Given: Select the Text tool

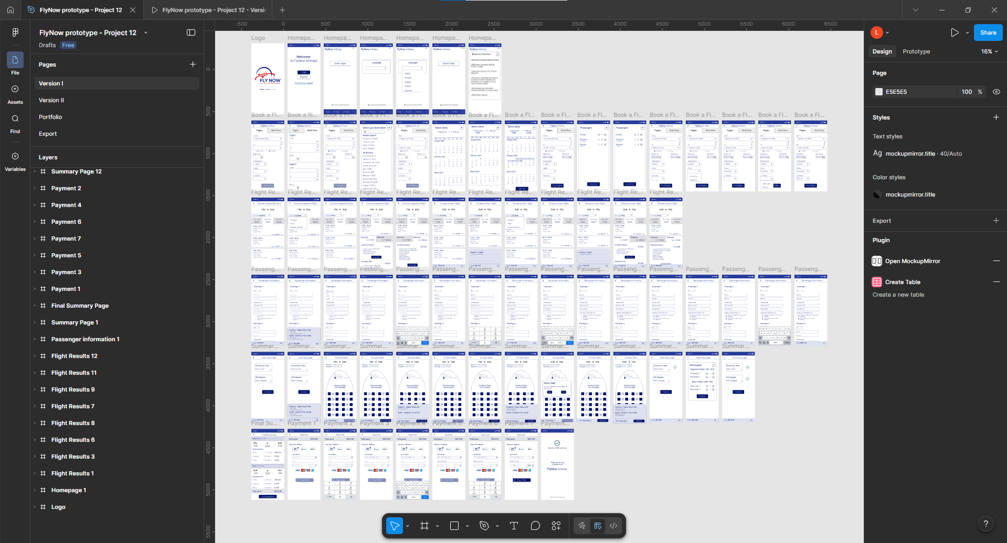Looking at the screenshot, I should [x=514, y=526].
